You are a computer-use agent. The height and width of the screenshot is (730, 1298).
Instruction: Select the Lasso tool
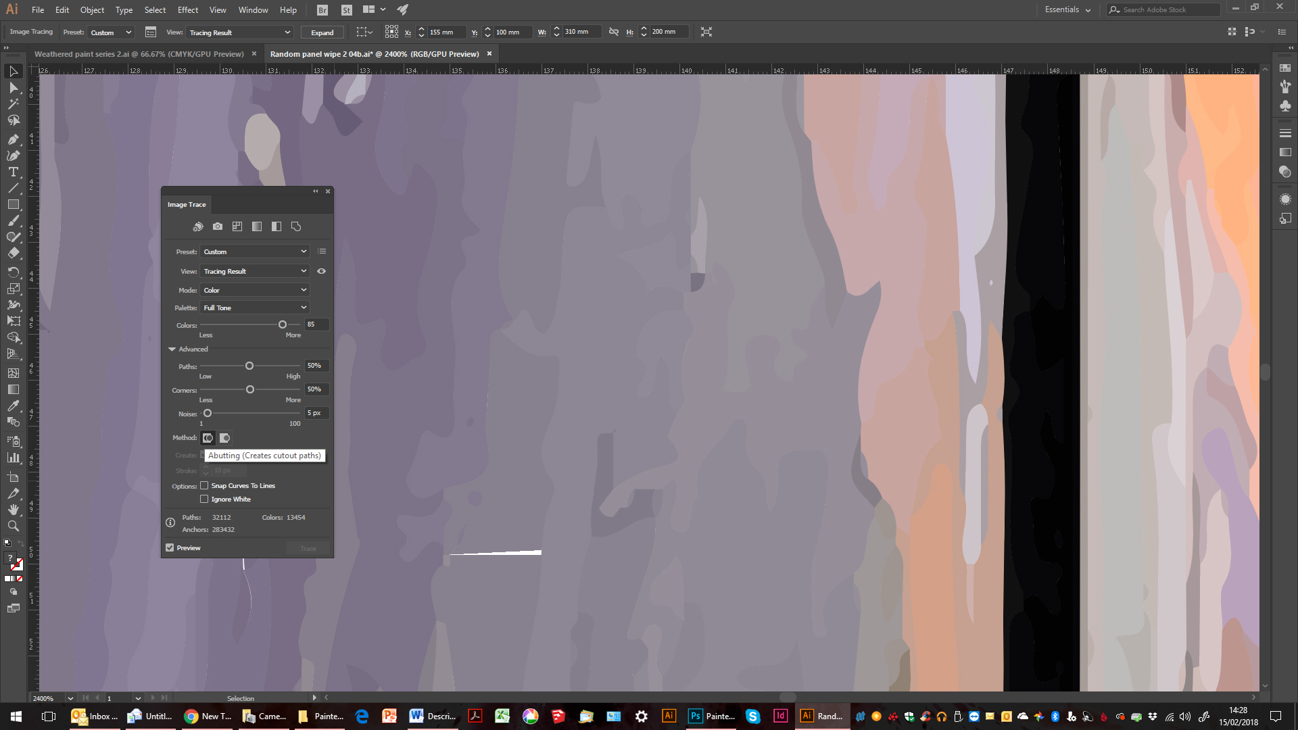tap(13, 120)
